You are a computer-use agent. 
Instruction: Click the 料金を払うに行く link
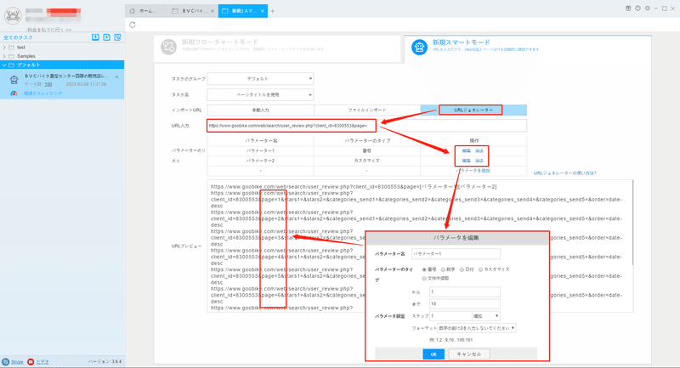(49, 30)
